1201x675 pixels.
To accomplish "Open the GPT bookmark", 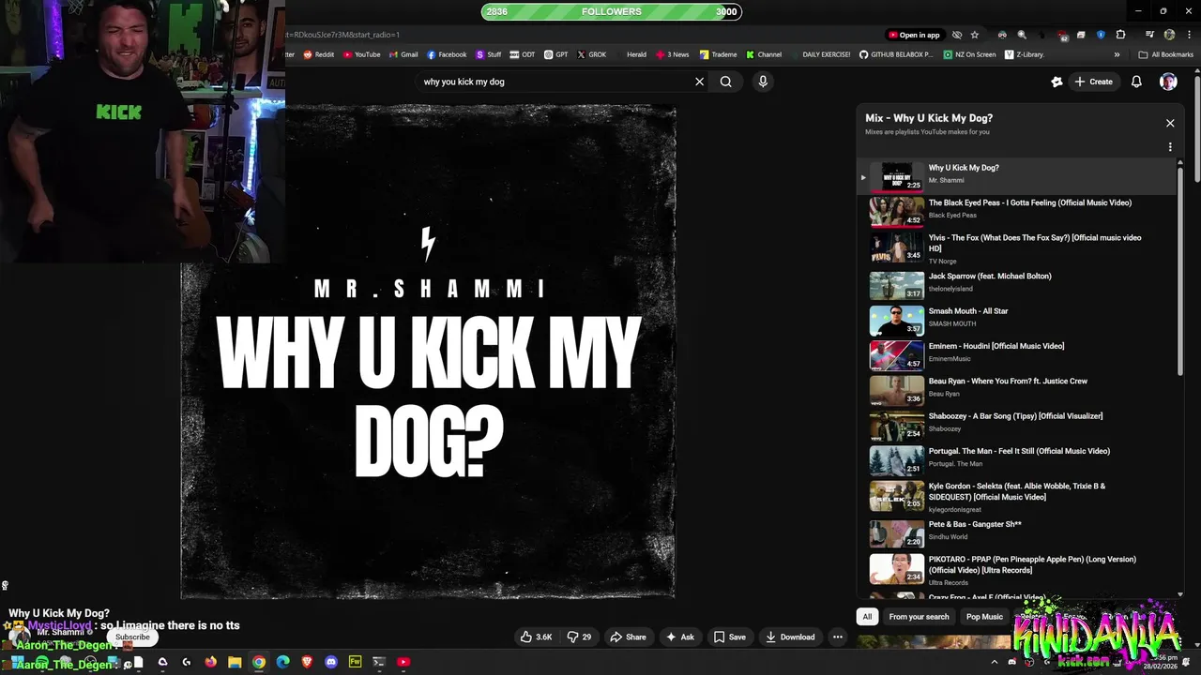I will [x=556, y=54].
